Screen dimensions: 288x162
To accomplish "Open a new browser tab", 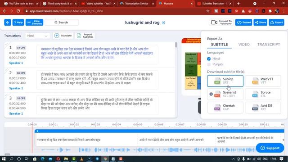I will point(238,4).
